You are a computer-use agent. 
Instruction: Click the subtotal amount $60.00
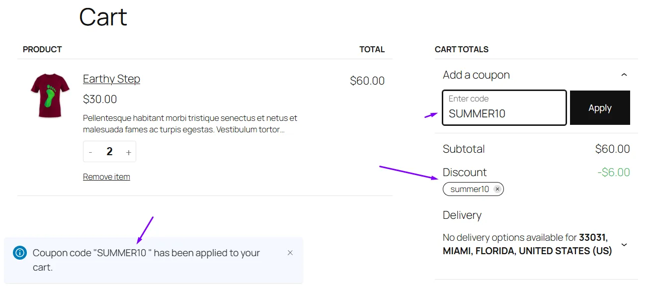(612, 149)
